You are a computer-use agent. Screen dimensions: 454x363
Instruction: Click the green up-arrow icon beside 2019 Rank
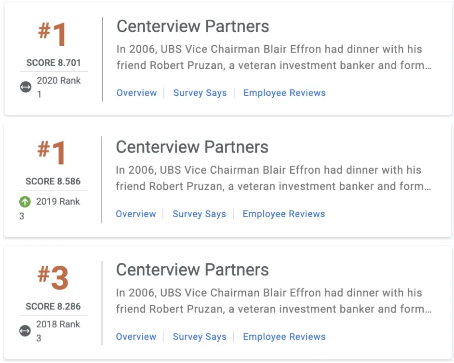point(25,202)
